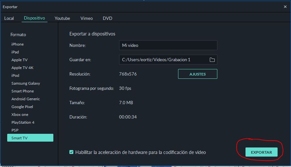Image resolution: width=291 pixels, height=167 pixels.
Task: Choose iPhone format
Action: click(x=17, y=44)
